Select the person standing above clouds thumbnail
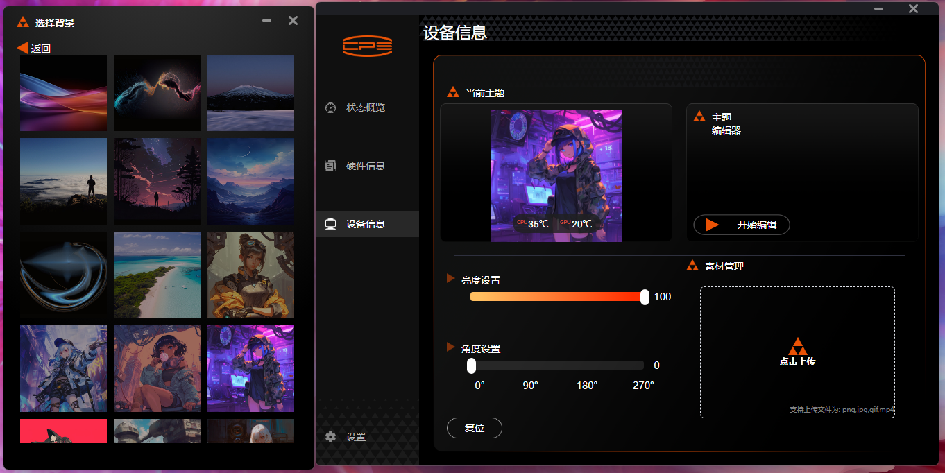Image resolution: width=945 pixels, height=473 pixels. (x=63, y=181)
